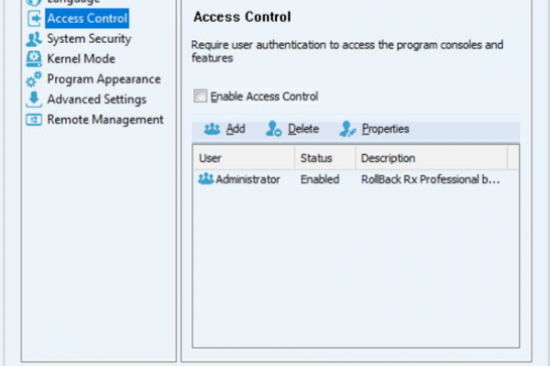
Task: Click the Add user icon
Action: pos(212,129)
